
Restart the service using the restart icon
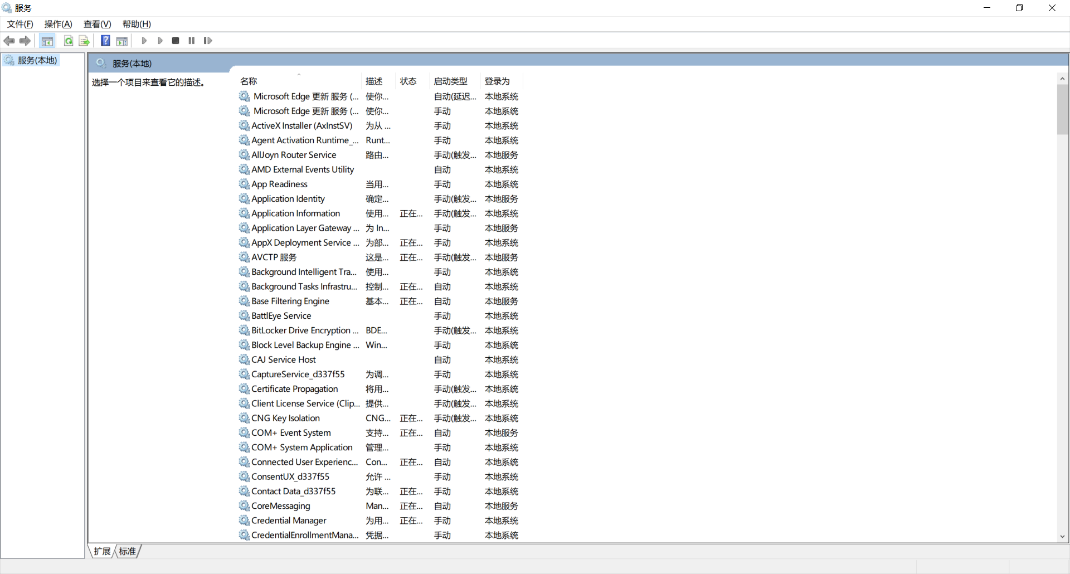(x=207, y=40)
